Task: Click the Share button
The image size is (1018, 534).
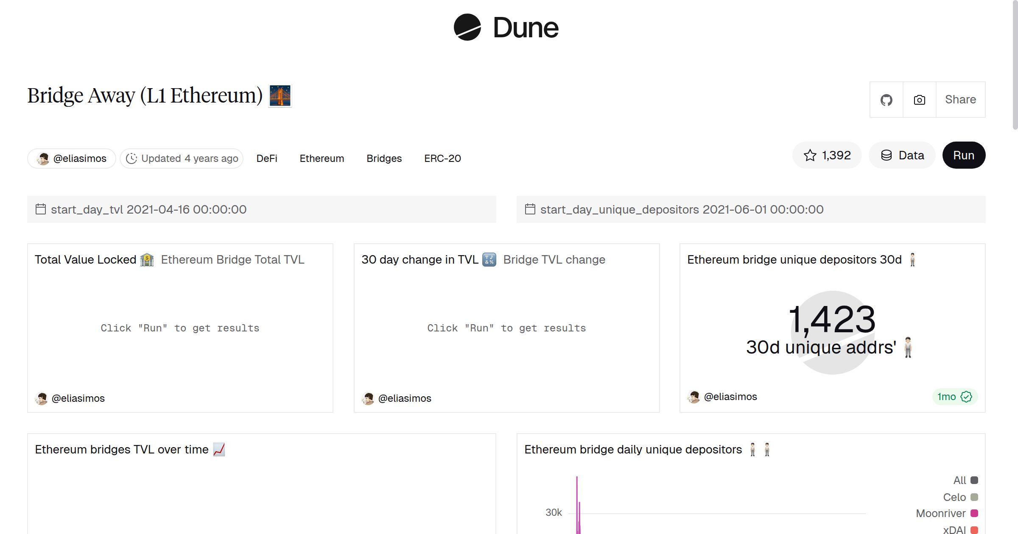Action: coord(960,99)
